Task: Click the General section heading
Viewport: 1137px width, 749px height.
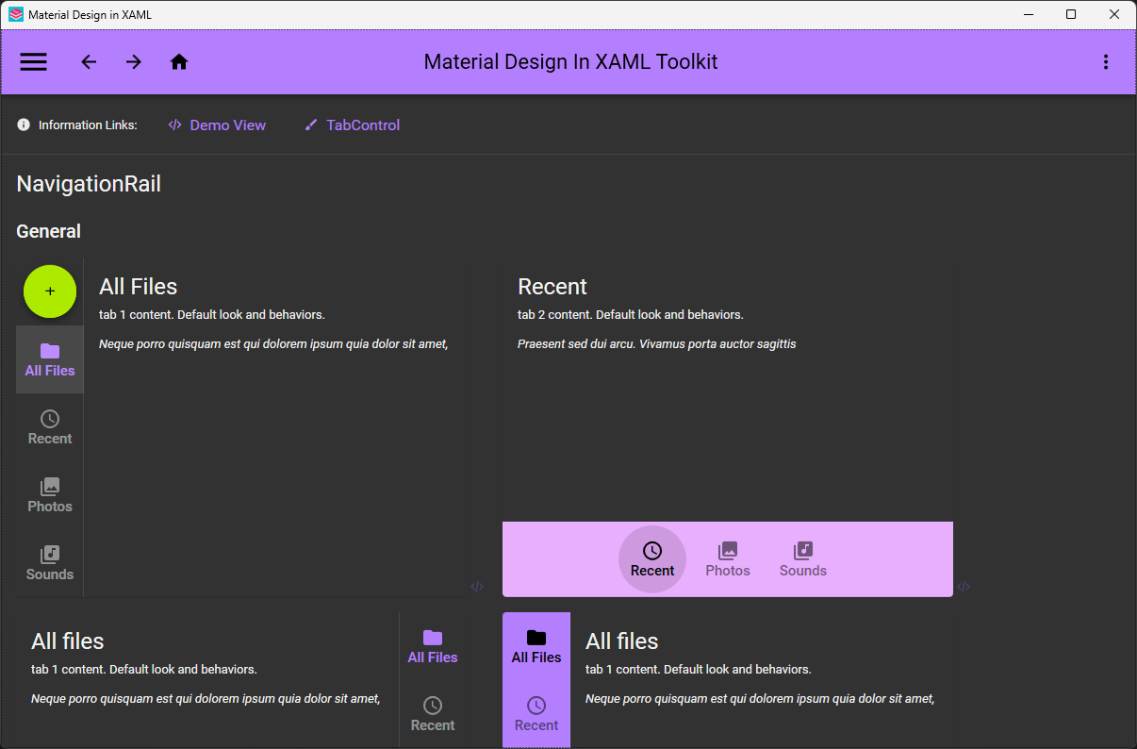Action: click(x=49, y=231)
